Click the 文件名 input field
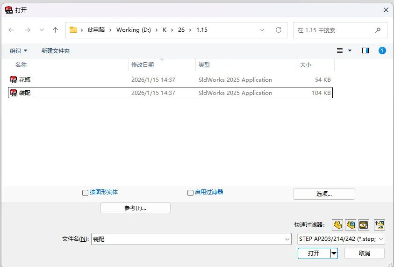Screen dimensions: 394x267 [191, 239]
